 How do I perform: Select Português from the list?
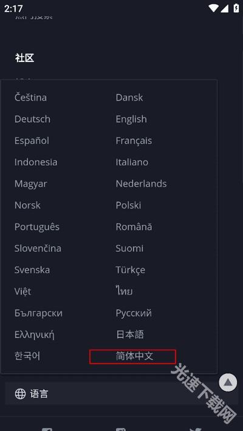37,227
